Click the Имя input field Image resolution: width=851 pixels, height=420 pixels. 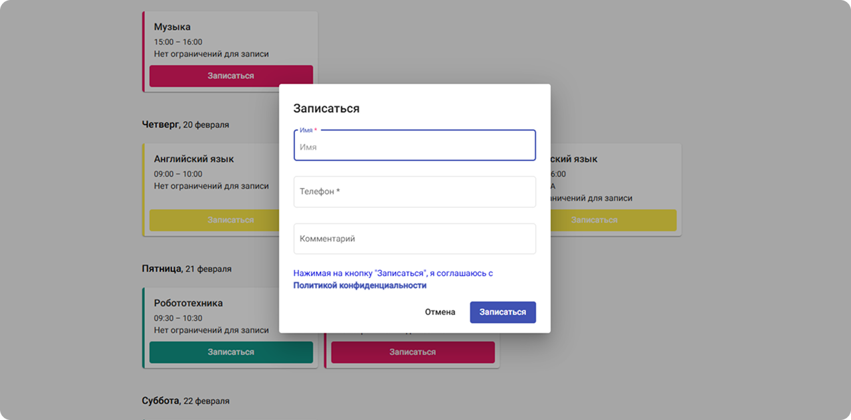pyautogui.click(x=414, y=146)
